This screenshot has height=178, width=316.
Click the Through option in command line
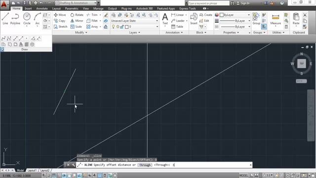tap(145, 165)
